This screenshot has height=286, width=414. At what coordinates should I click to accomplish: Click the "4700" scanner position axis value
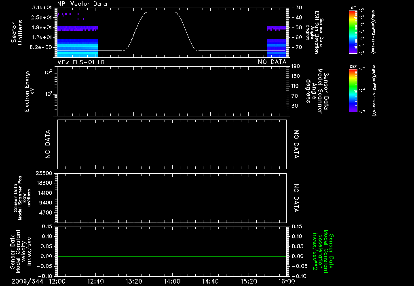pyautogui.click(x=45, y=212)
